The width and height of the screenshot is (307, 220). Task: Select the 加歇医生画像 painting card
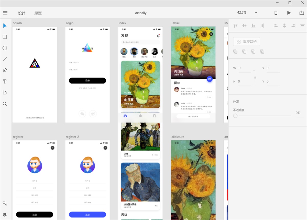[140, 186]
